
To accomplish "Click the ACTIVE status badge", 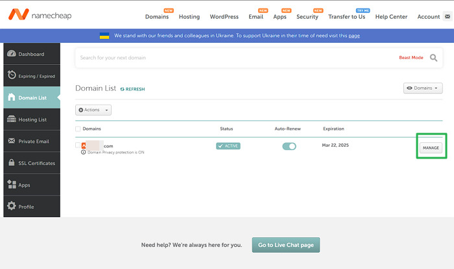I will point(228,146).
